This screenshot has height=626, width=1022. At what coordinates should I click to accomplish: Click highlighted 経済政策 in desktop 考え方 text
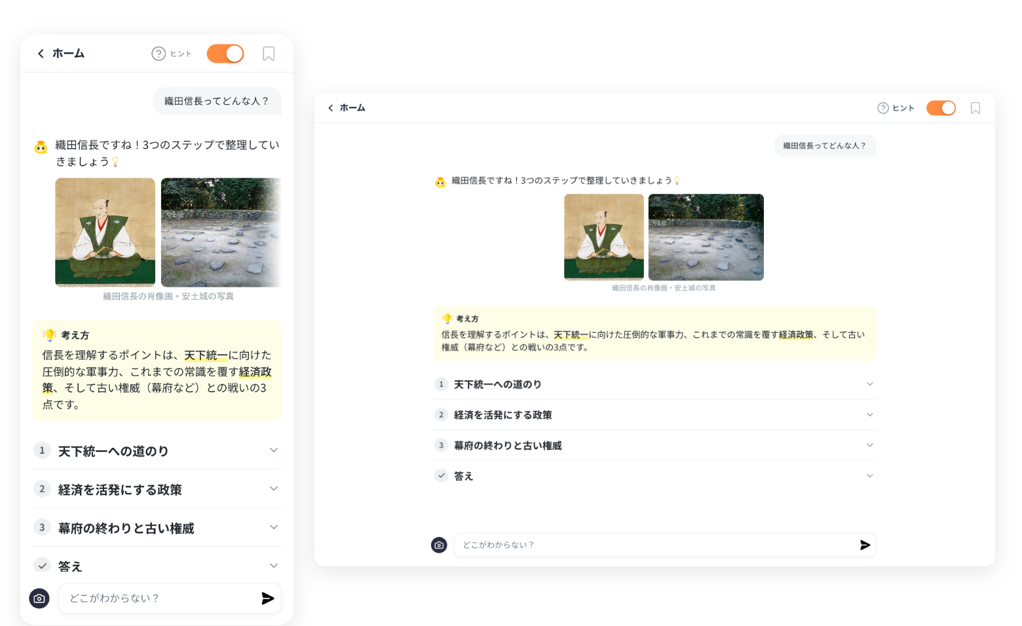click(x=796, y=335)
